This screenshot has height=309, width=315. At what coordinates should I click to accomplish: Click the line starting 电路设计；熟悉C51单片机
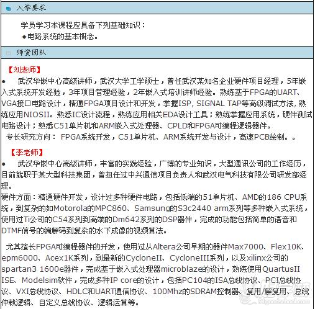click(136, 126)
